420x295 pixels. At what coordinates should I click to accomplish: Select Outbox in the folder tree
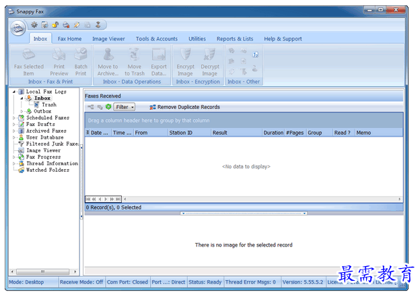42,111
